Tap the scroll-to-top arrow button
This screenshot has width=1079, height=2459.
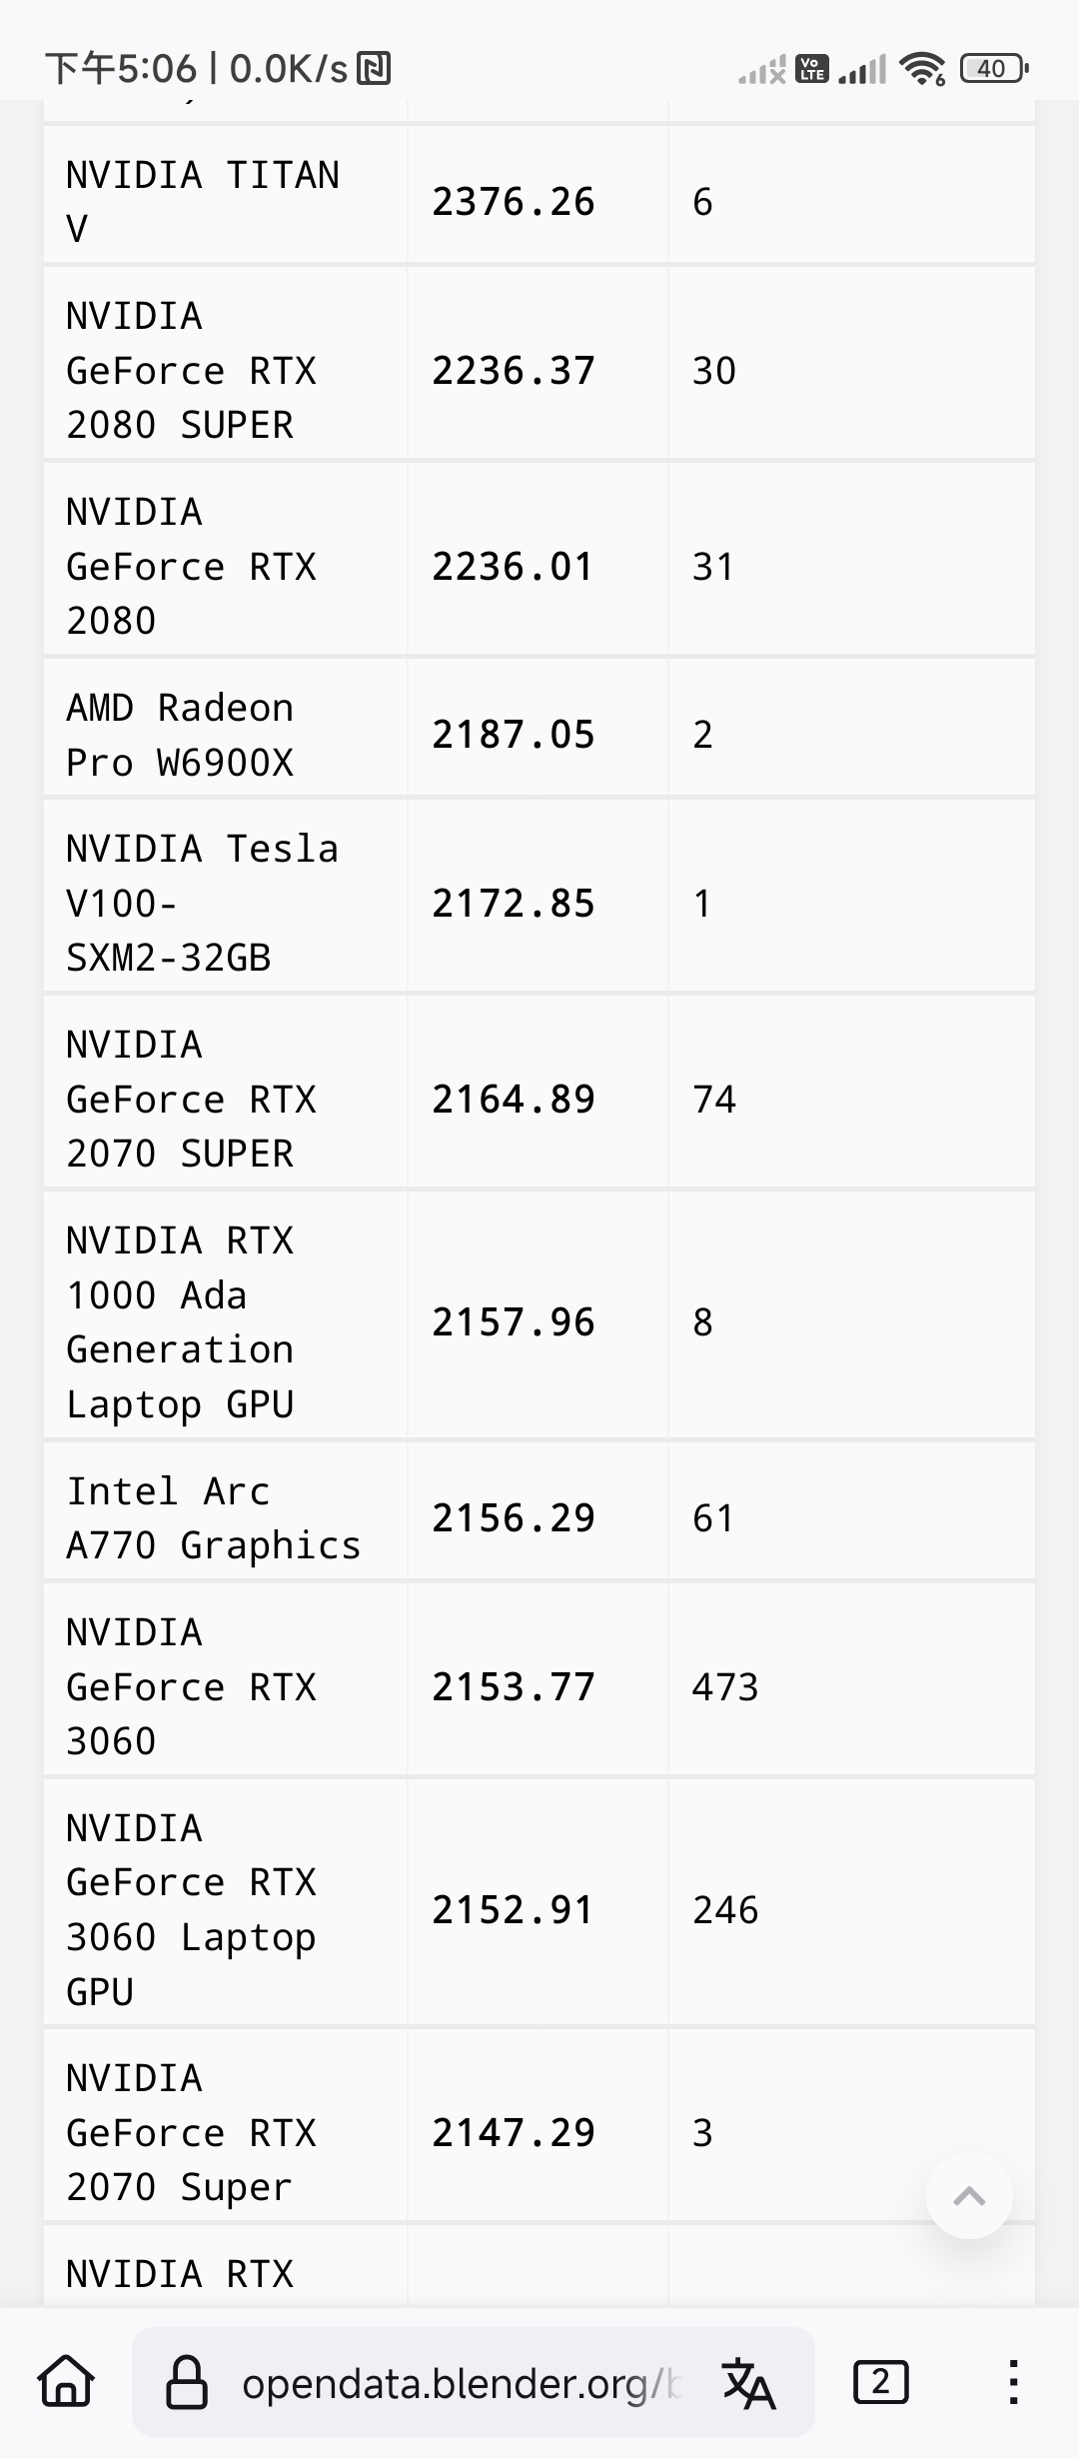click(x=969, y=2195)
